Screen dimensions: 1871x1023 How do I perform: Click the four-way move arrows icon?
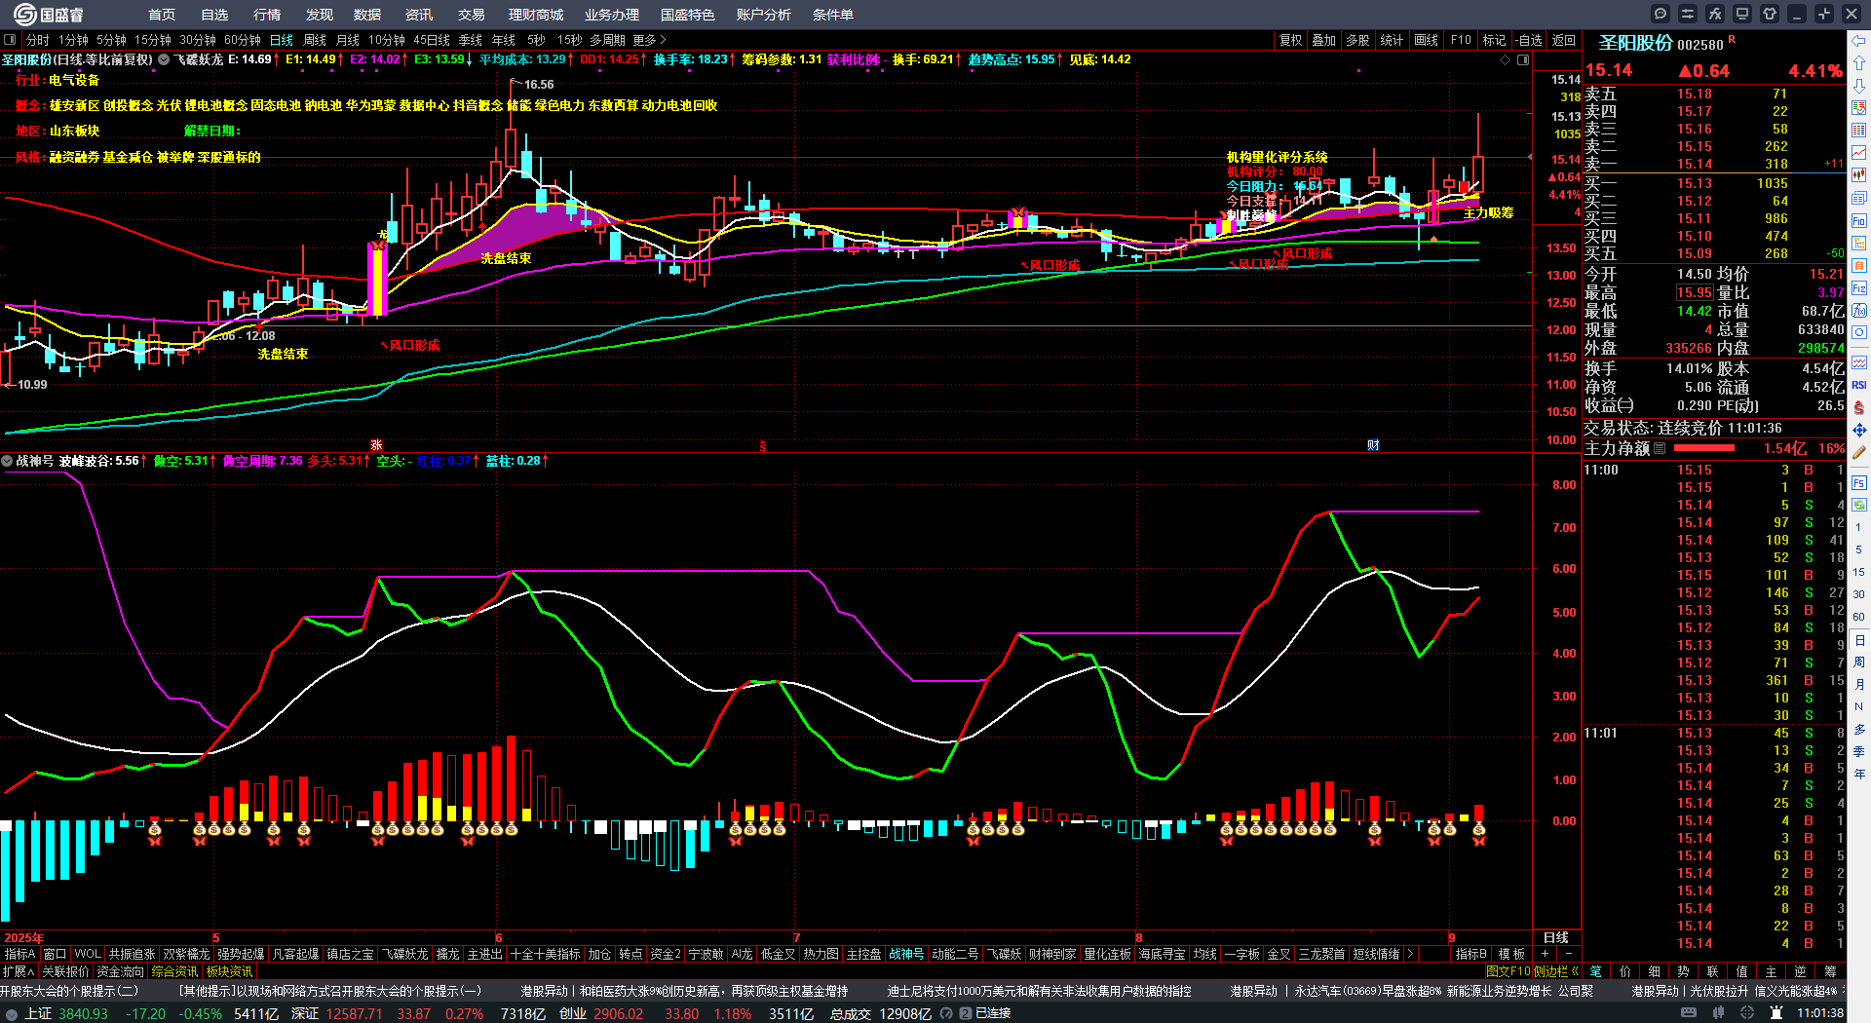(1859, 430)
